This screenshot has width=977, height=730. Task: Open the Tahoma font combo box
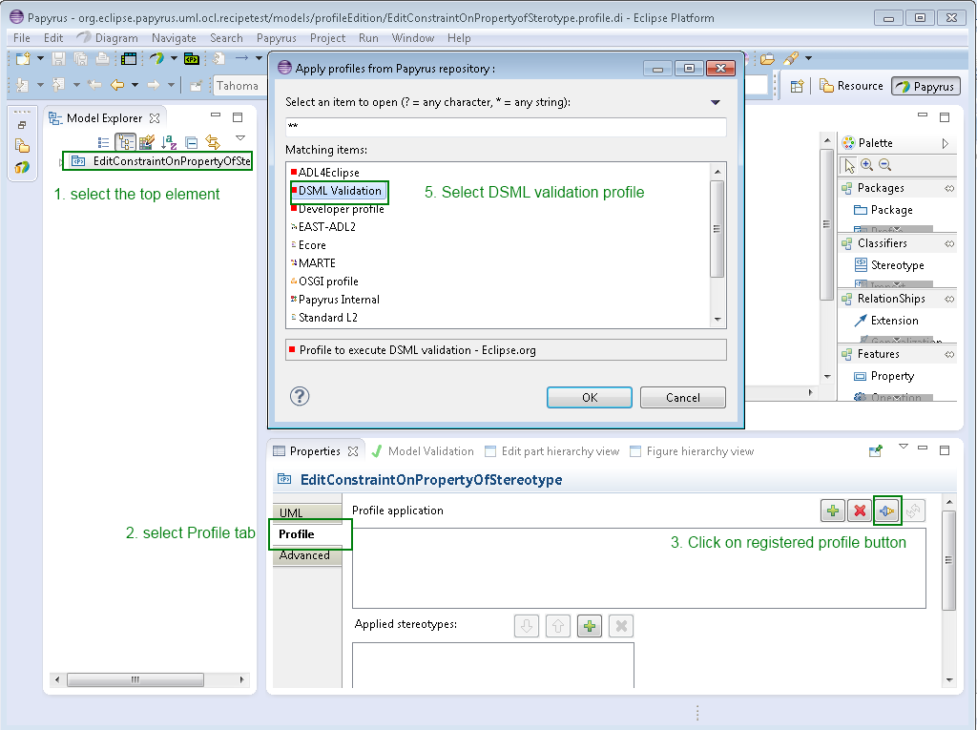[x=239, y=86]
